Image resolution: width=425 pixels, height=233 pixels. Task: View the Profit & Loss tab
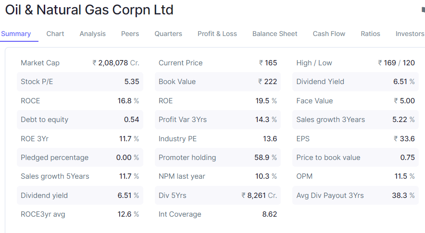pos(217,34)
